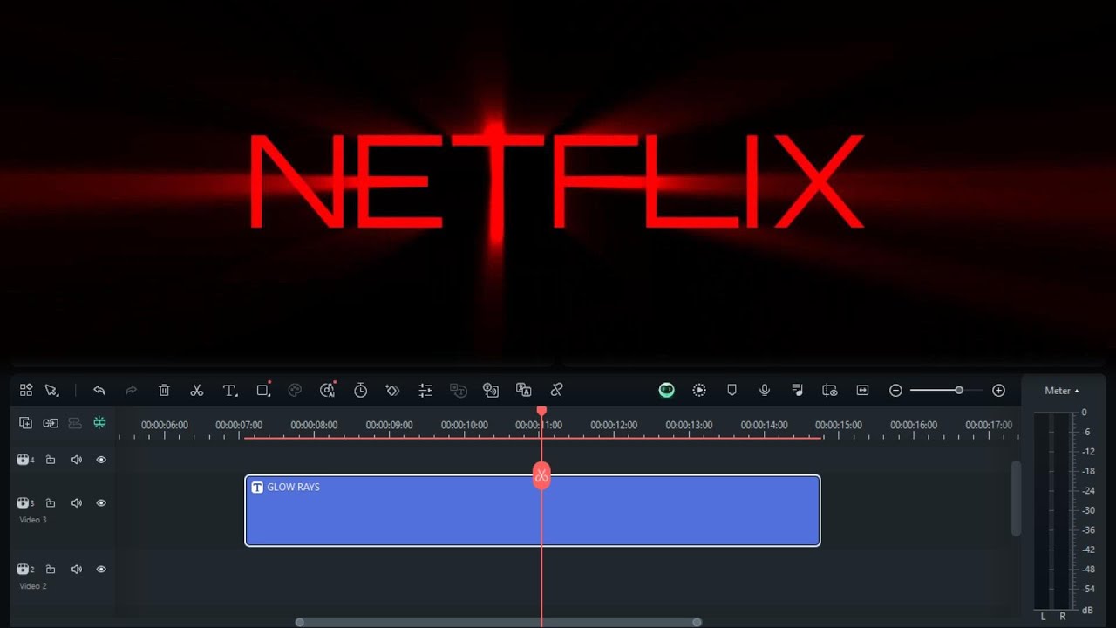This screenshot has height=628, width=1116.
Task: Jump to 00:00:08:00 on ruler
Action: coord(314,425)
